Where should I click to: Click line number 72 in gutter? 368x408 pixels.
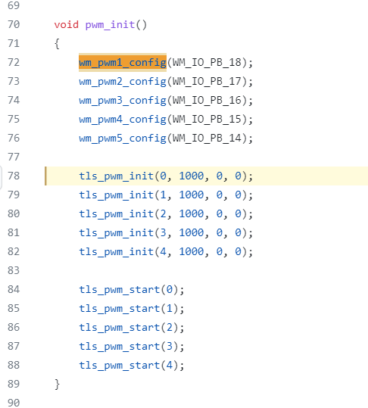[14, 62]
